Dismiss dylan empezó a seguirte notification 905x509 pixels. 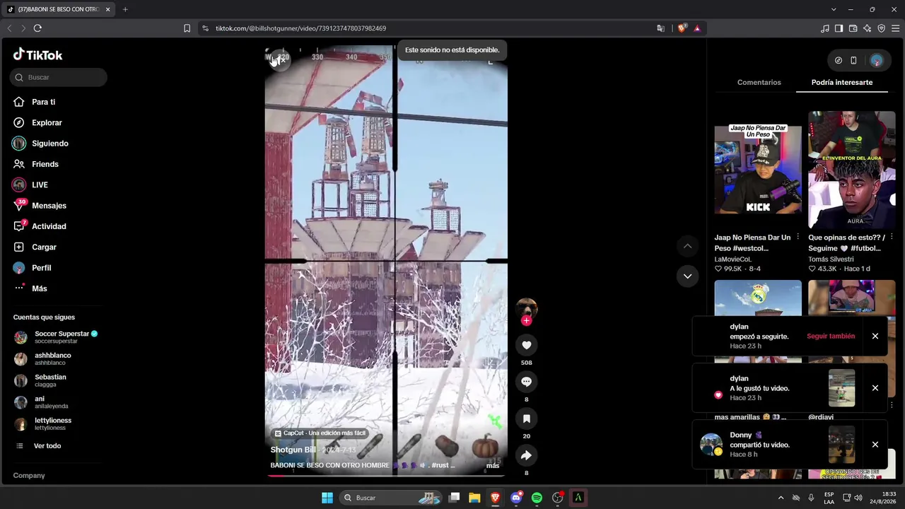tap(875, 337)
